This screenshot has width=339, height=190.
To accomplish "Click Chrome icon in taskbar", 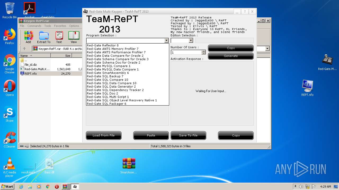I will (48, 187).
